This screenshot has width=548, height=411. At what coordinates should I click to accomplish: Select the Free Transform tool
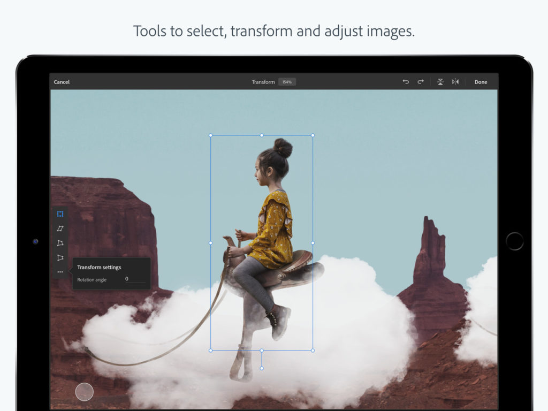pyautogui.click(x=60, y=214)
